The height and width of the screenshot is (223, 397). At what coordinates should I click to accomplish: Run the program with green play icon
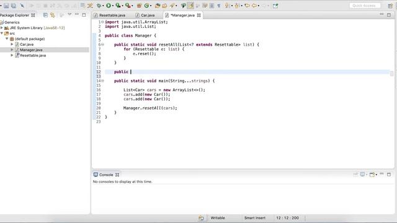pyautogui.click(x=109, y=6)
